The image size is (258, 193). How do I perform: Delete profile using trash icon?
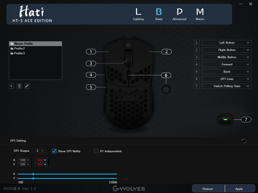click(19, 86)
